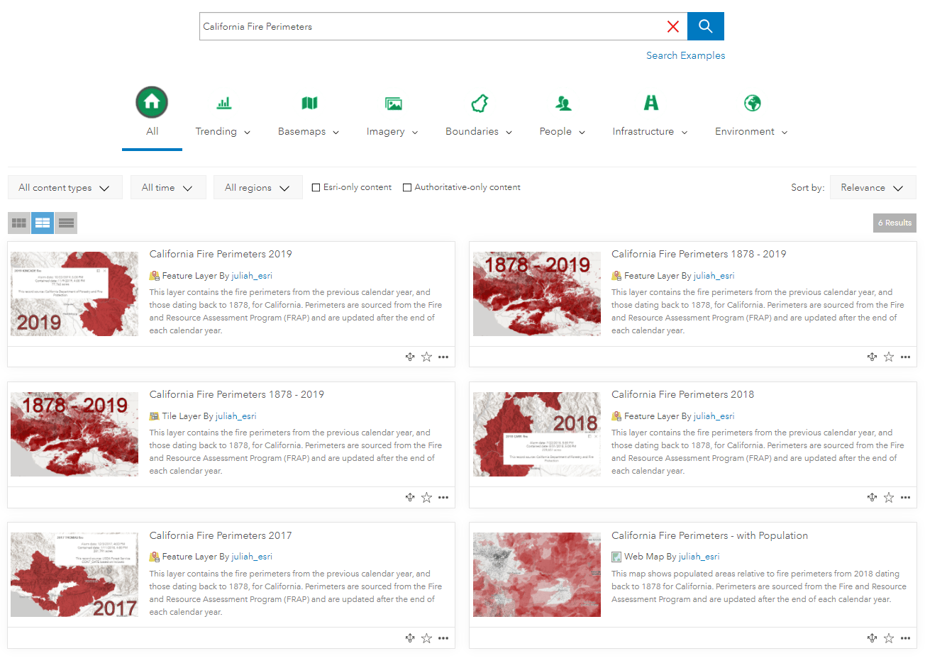Screen dimensions: 925x663
Task: Visit juliah_esri profile on the Web Map
Action: click(699, 557)
